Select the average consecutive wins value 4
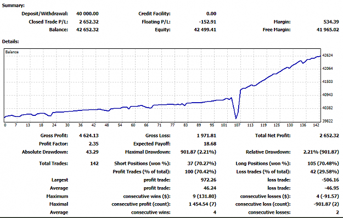This screenshot has width=343, height=218. pos(215,213)
